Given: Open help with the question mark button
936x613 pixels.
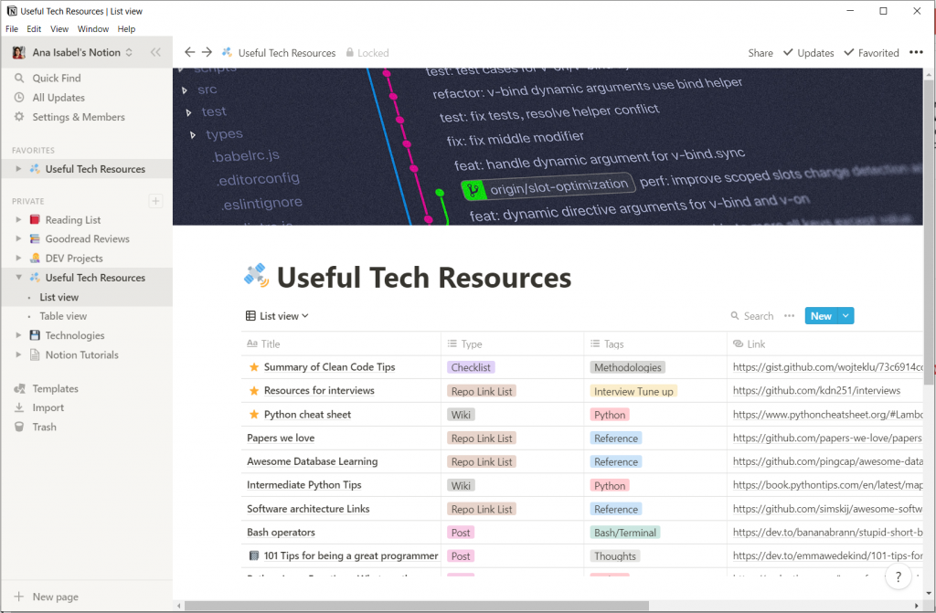Looking at the screenshot, I should pos(899,577).
